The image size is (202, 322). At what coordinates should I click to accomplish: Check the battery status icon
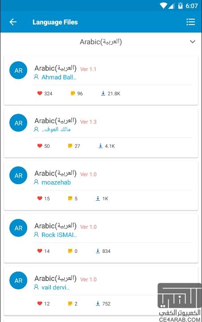click(x=180, y=5)
